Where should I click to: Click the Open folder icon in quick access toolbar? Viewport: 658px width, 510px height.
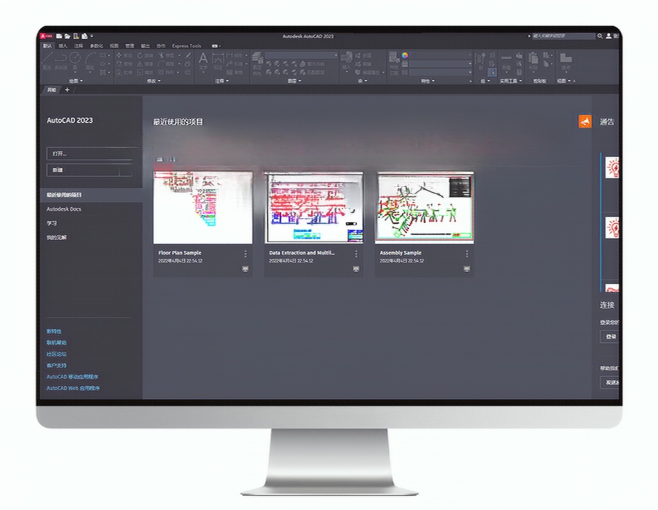point(67,36)
